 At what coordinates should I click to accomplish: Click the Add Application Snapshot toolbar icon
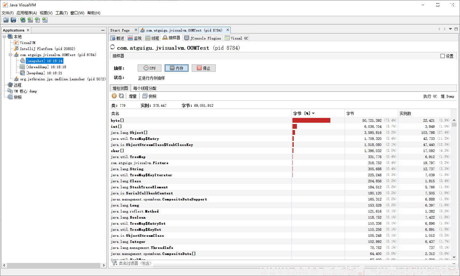[45, 20]
